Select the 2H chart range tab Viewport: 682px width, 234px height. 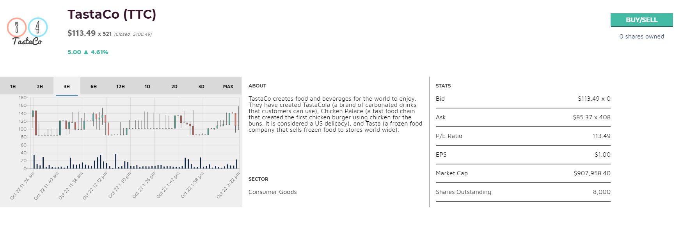pyautogui.click(x=40, y=87)
